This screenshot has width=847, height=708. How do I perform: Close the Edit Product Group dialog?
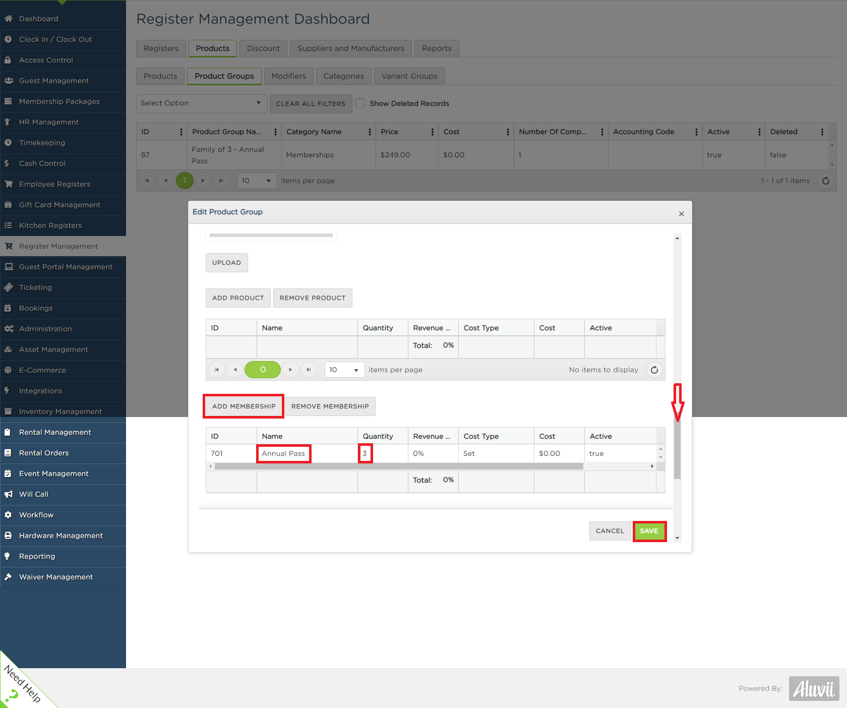click(681, 214)
